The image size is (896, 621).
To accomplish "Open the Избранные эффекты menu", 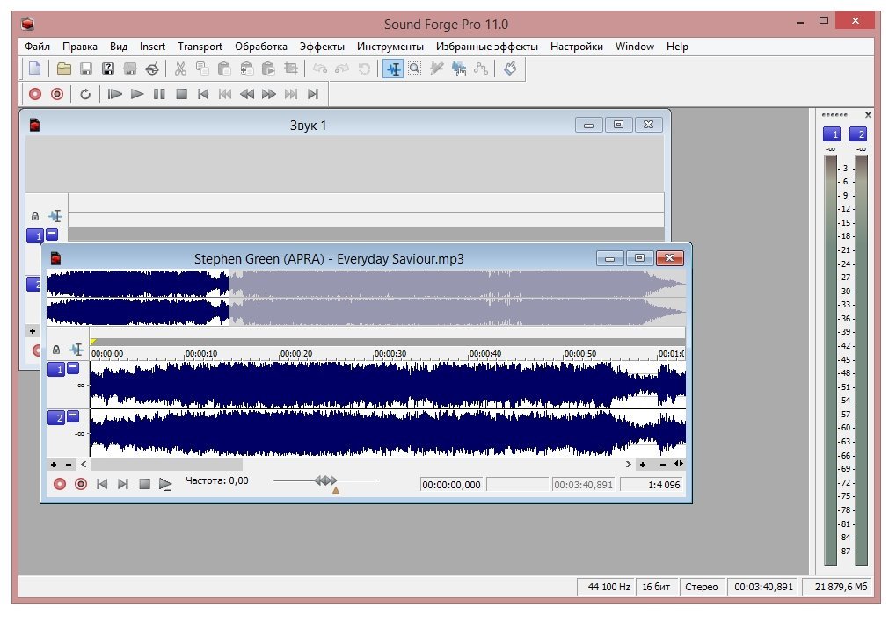I will pyautogui.click(x=487, y=47).
